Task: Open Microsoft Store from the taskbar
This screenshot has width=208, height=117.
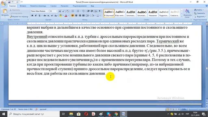Action: (x=79, y=114)
